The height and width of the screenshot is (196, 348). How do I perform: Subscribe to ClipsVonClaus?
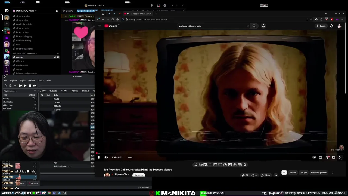pos(139,175)
